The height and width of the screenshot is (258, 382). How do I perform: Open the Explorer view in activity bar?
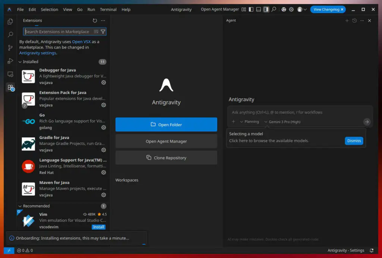10,22
